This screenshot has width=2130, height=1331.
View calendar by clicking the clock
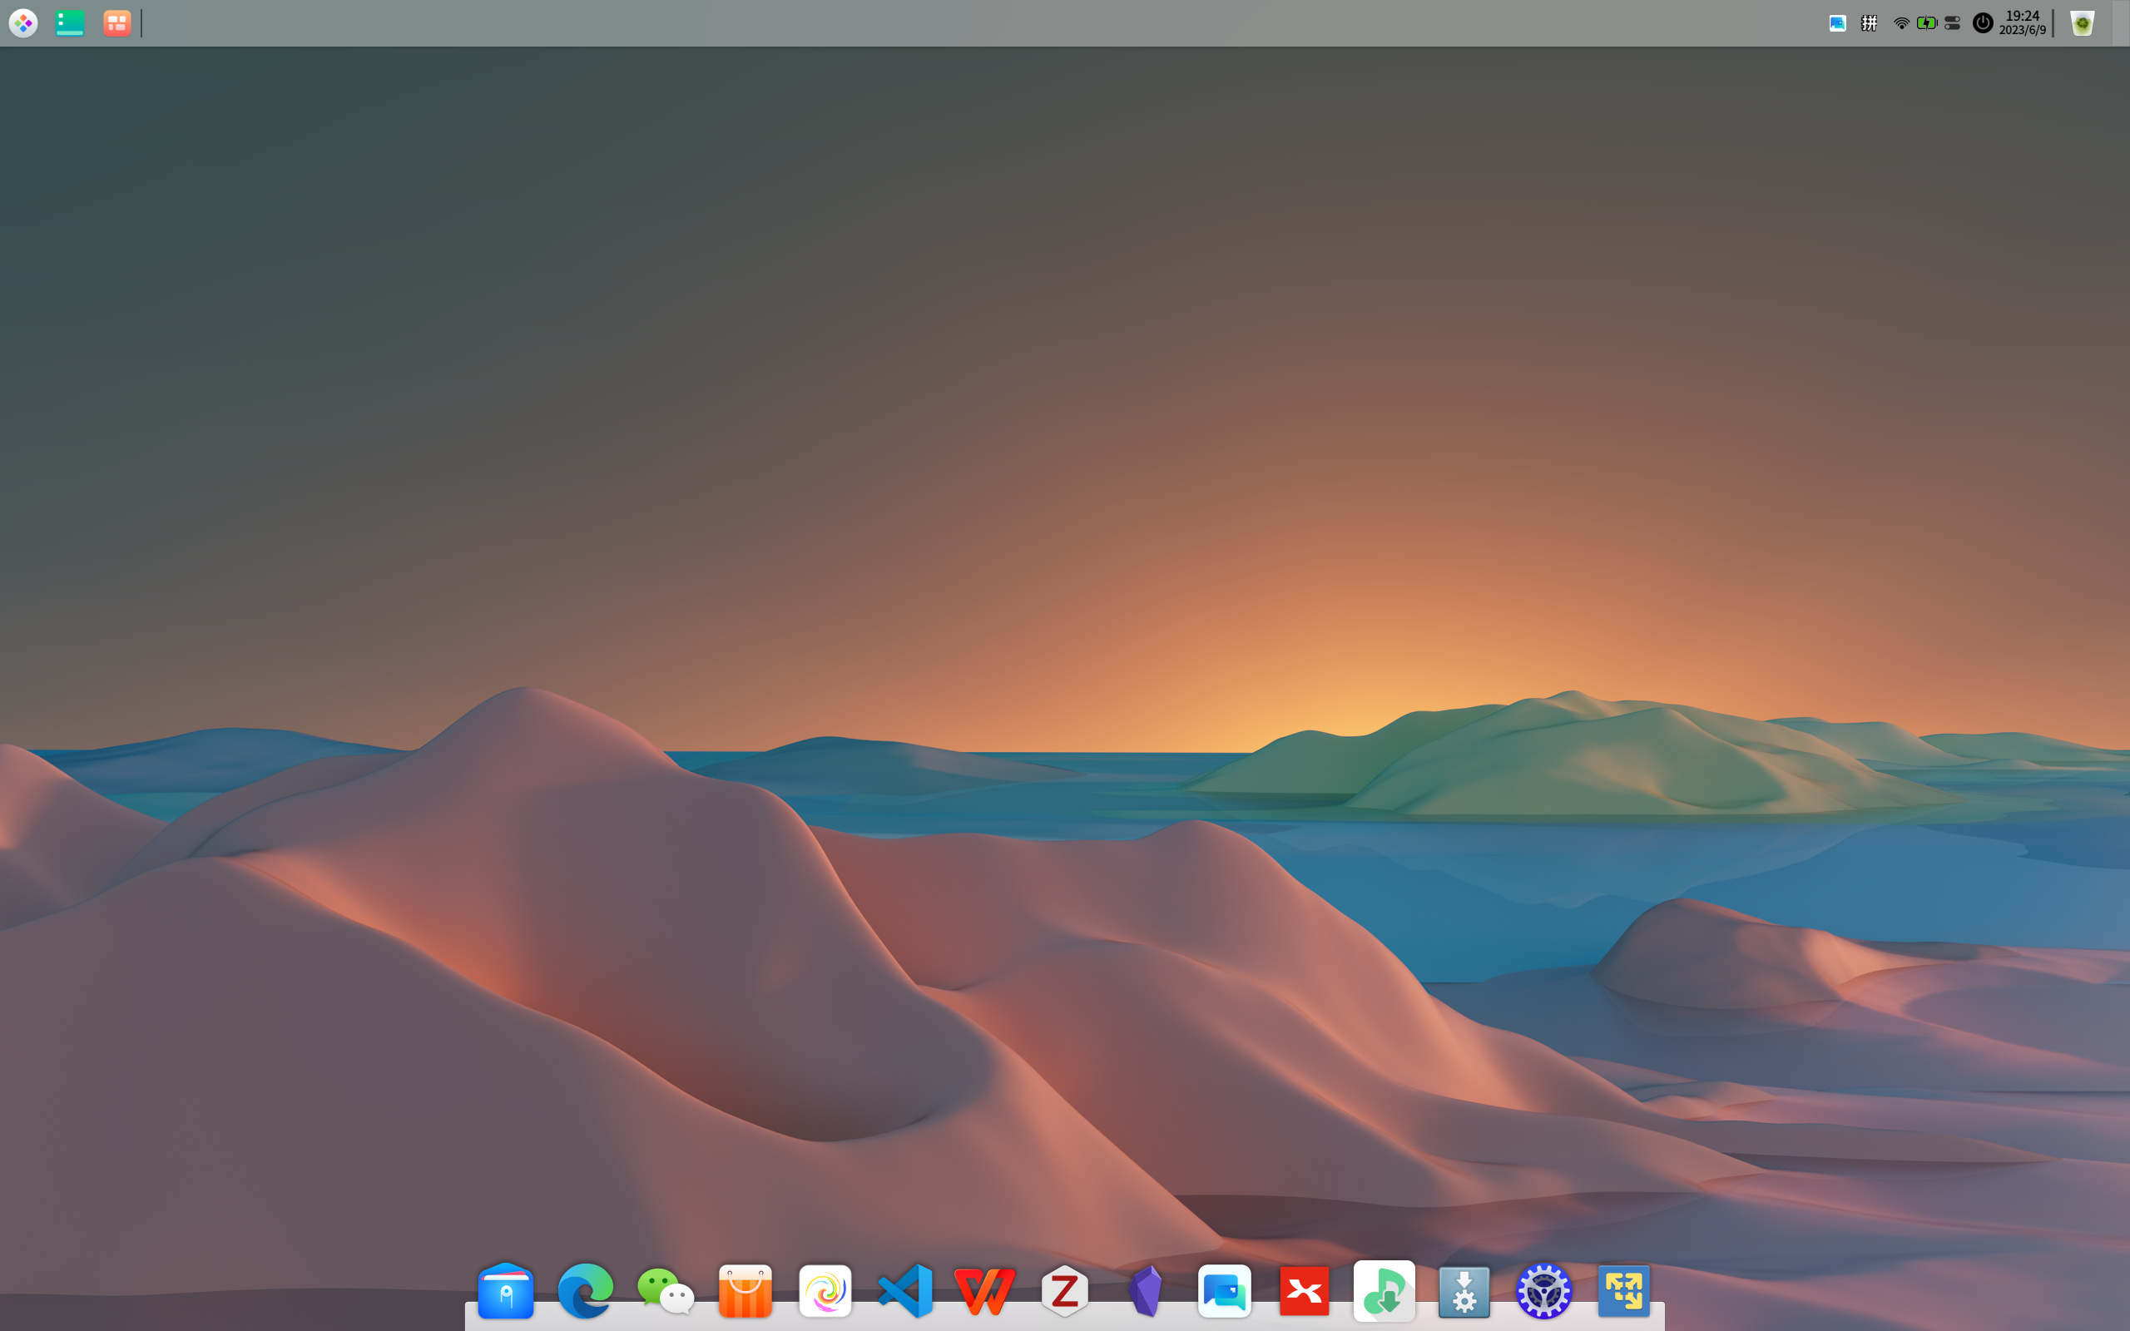pos(2022,23)
